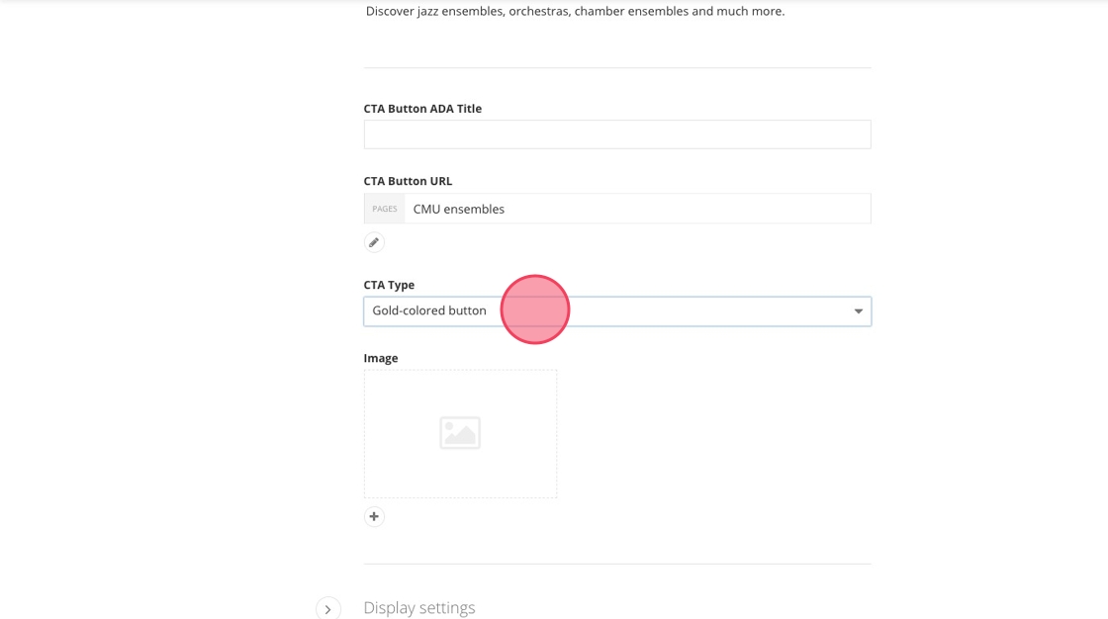The height and width of the screenshot is (619, 1108).
Task: Open the CTA Type dropdown arrow
Action: coord(858,311)
